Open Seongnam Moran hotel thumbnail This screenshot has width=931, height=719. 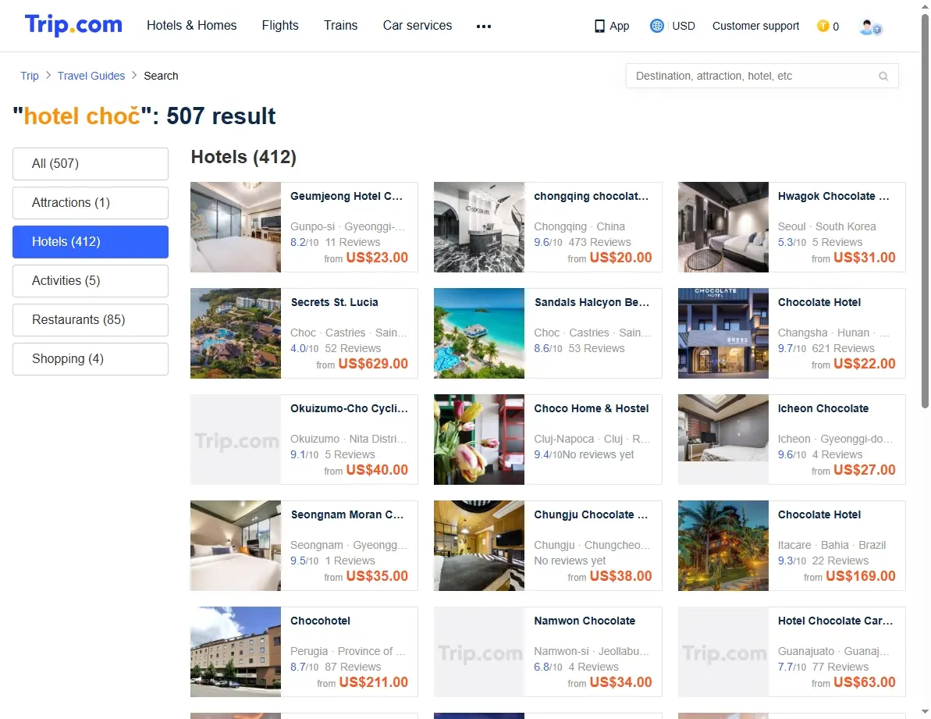click(x=236, y=546)
